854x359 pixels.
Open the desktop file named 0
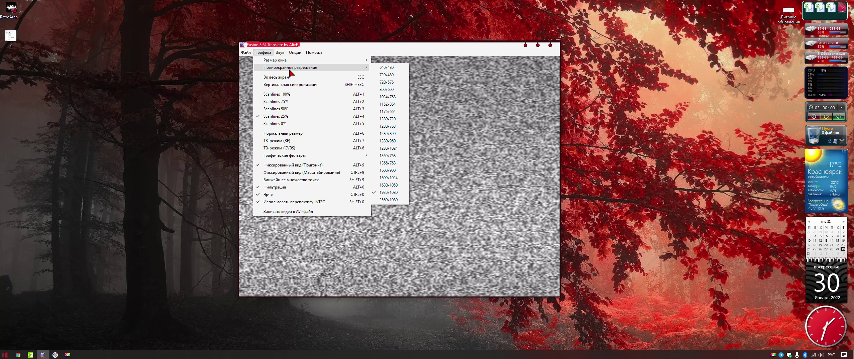[x=11, y=38]
